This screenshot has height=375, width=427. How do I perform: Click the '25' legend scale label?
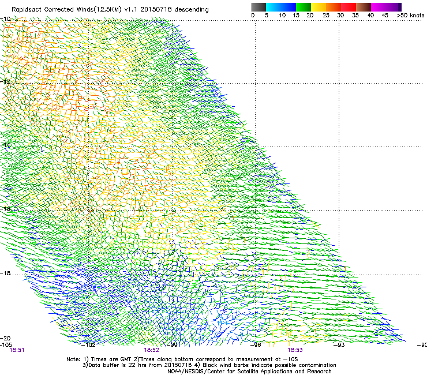tap(326, 16)
